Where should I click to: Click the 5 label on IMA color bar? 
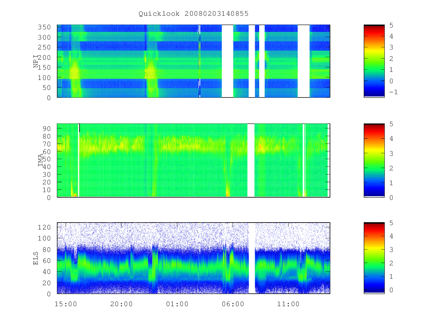pyautogui.click(x=391, y=124)
